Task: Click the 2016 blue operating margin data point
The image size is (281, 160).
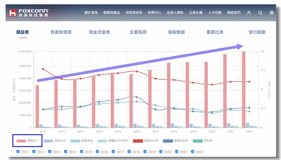Action: tap(137, 97)
